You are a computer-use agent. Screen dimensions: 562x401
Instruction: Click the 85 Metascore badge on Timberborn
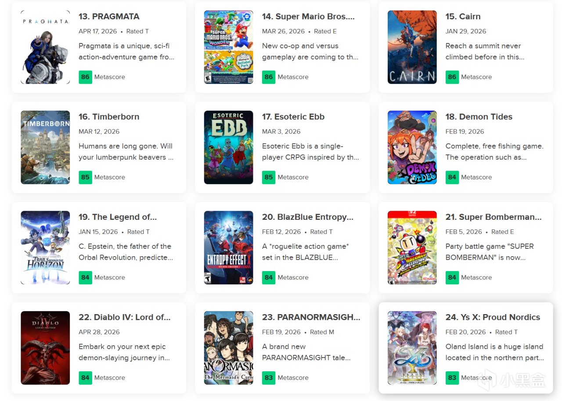[x=85, y=177]
